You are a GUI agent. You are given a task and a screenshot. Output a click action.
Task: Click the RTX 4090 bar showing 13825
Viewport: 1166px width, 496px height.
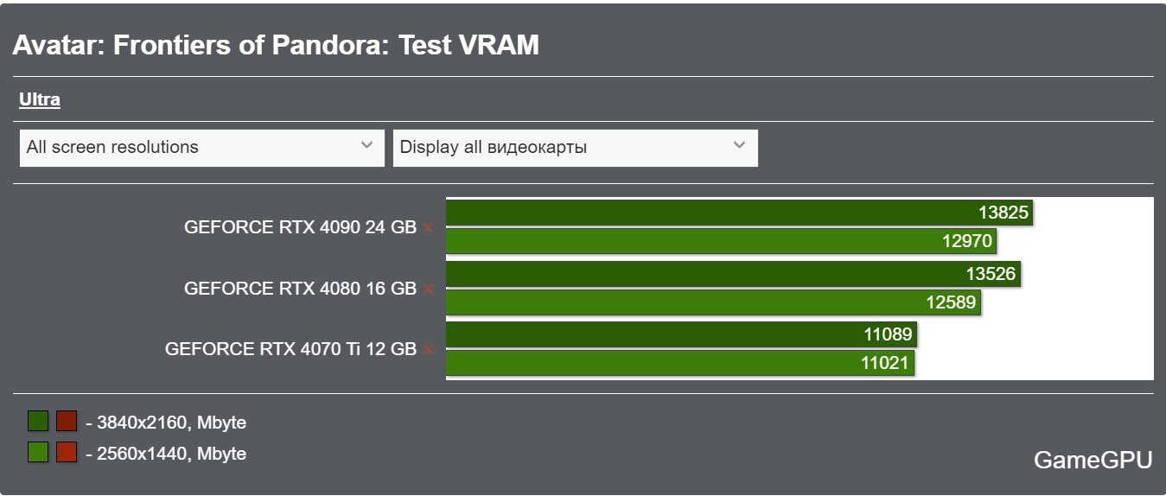pos(740,213)
